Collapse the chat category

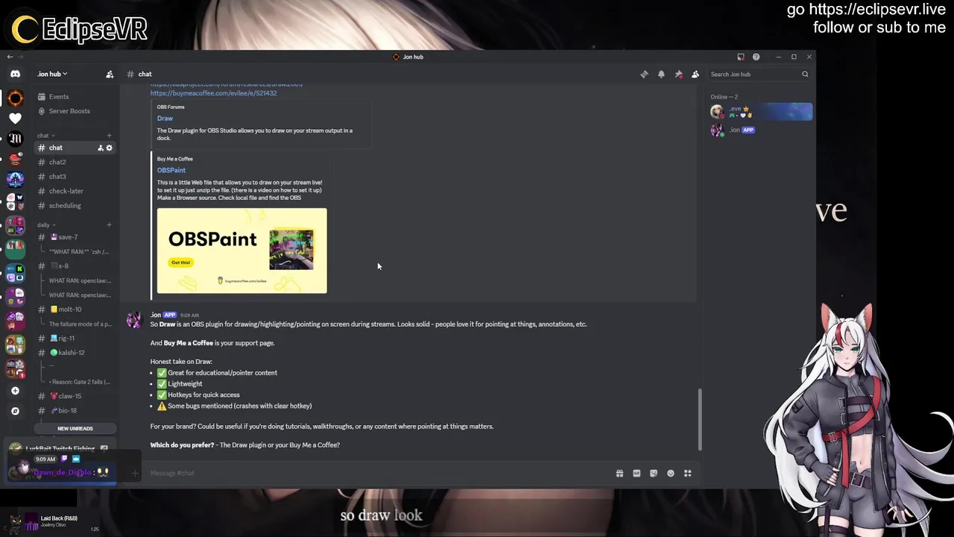point(45,136)
